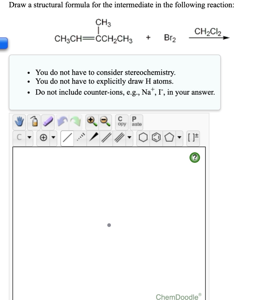276x300 pixels.
Task: Expand the bond style dropdown
Action: (129, 138)
